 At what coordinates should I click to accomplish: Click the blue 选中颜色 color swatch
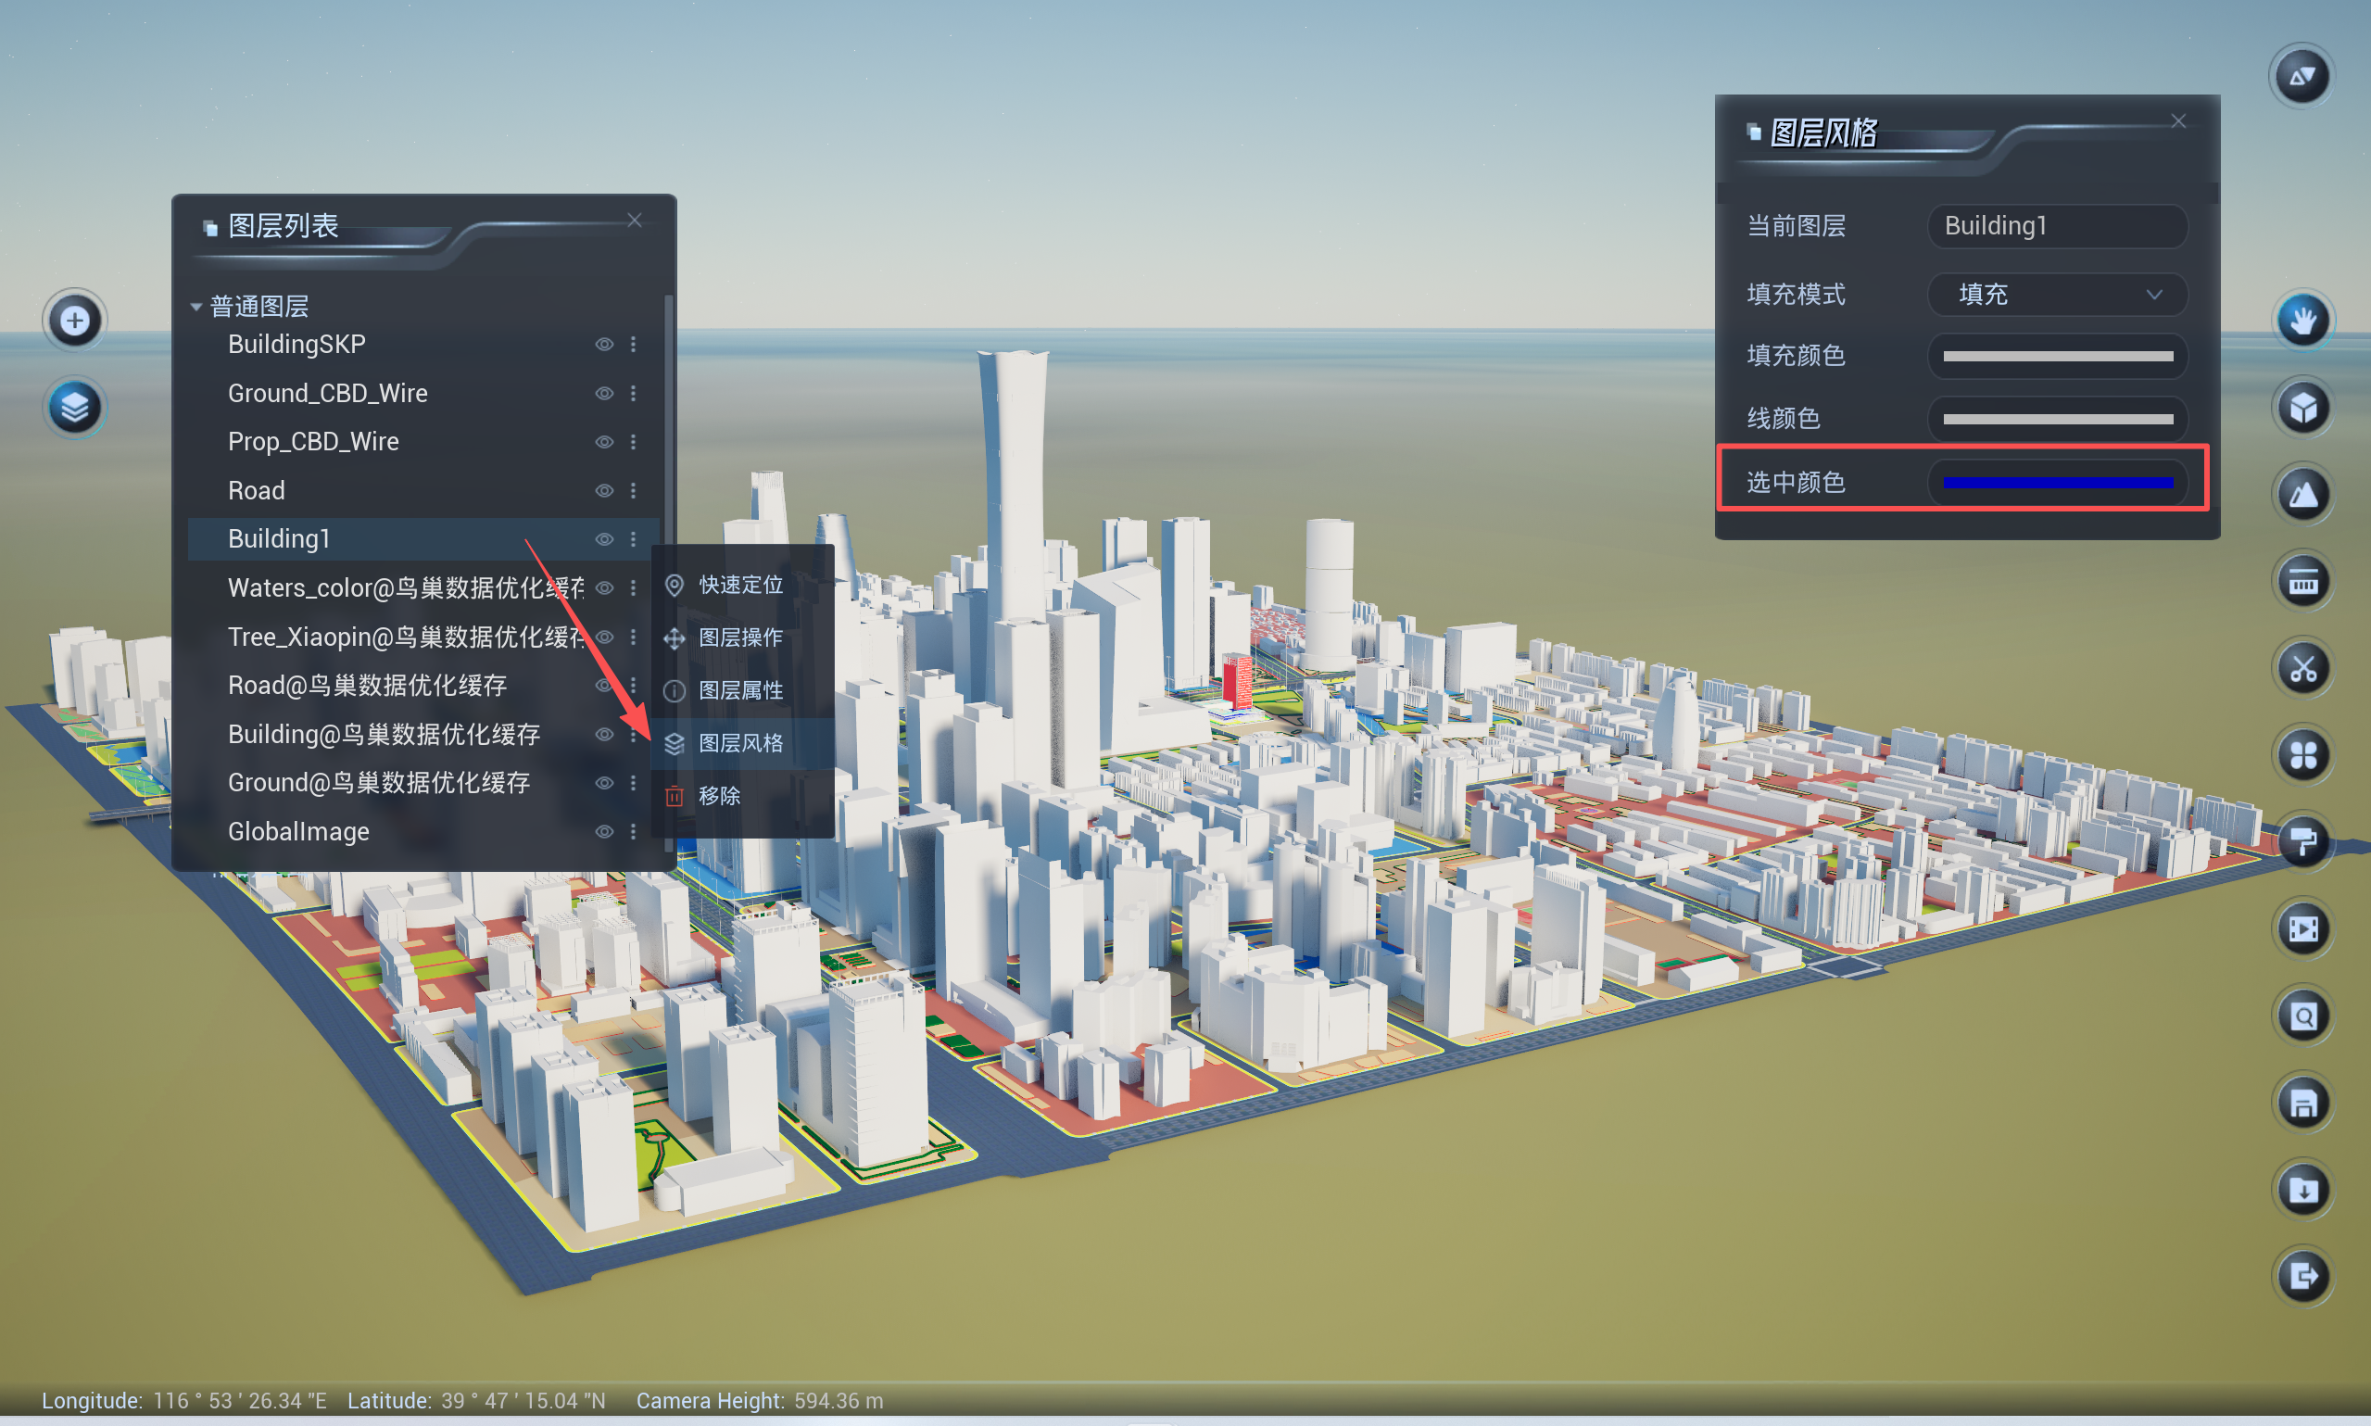(x=2057, y=483)
